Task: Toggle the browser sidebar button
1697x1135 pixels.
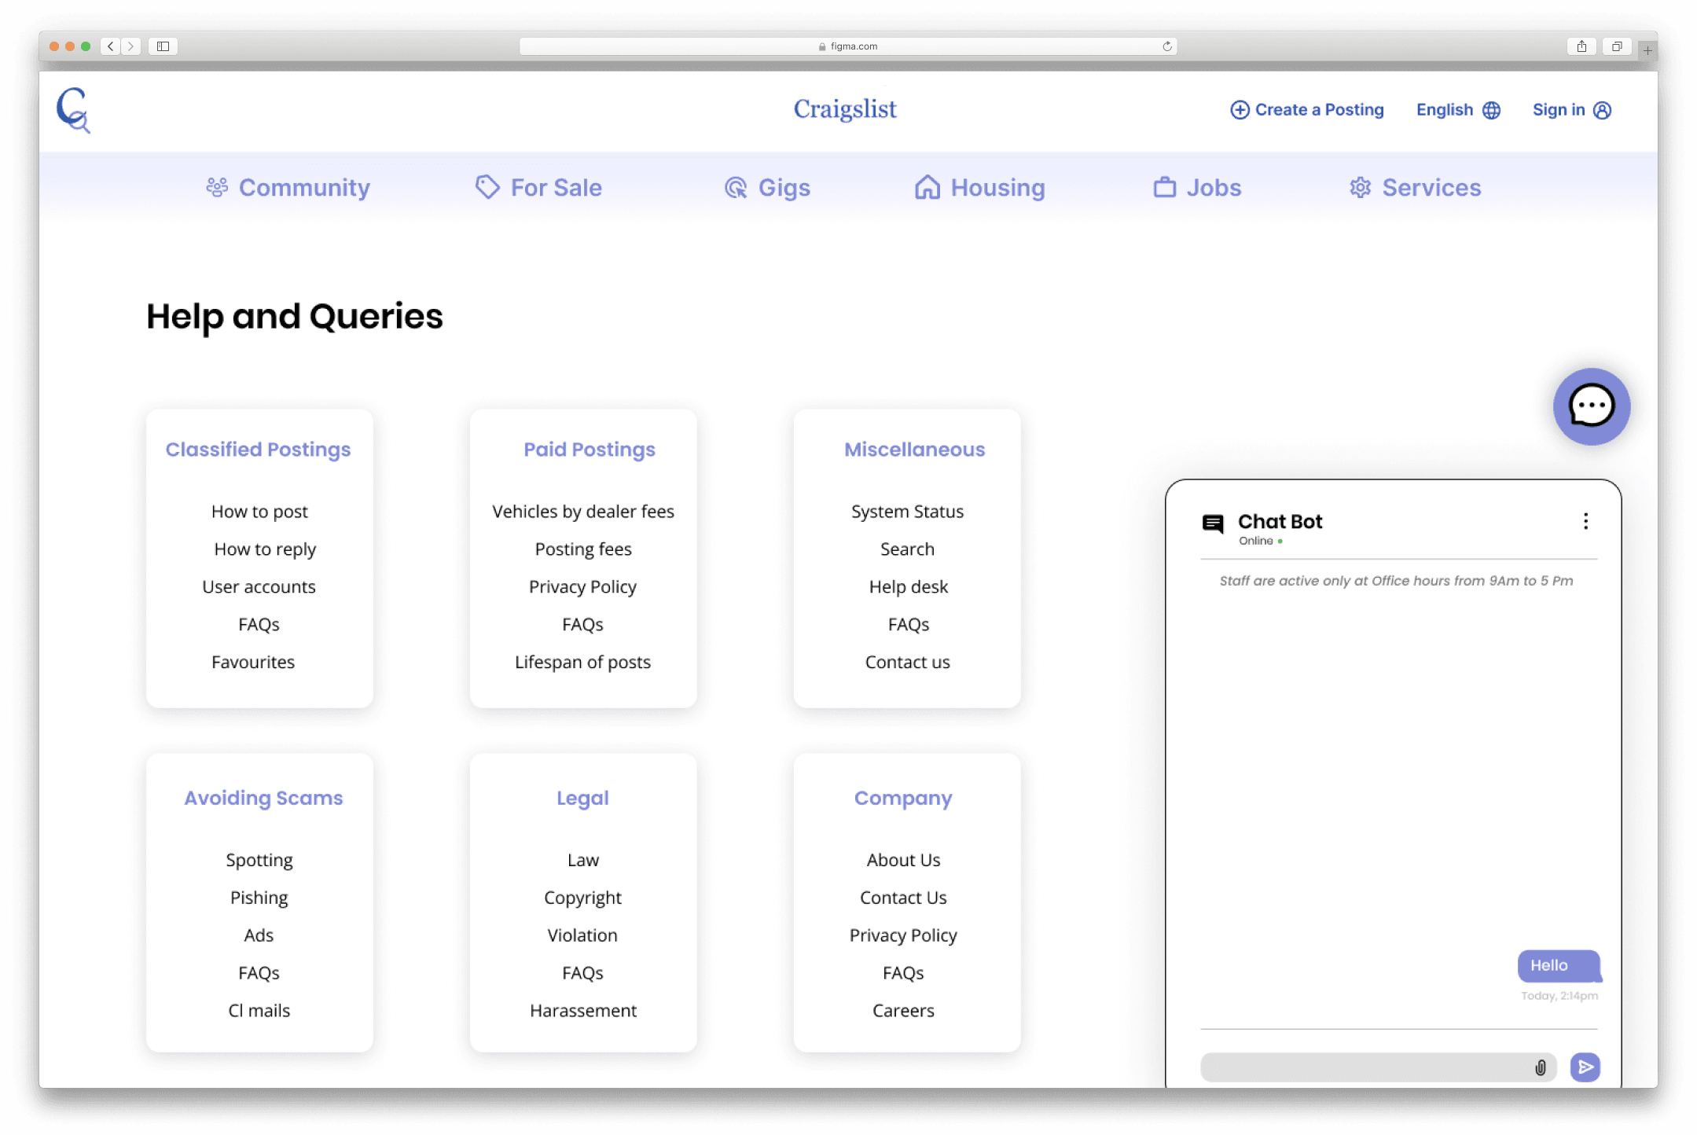Action: pos(163,46)
